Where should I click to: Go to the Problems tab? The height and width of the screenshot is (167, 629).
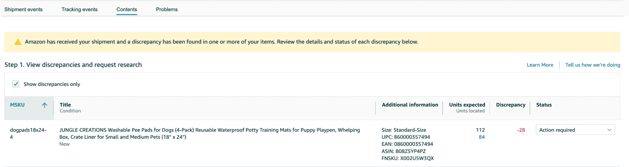(167, 9)
